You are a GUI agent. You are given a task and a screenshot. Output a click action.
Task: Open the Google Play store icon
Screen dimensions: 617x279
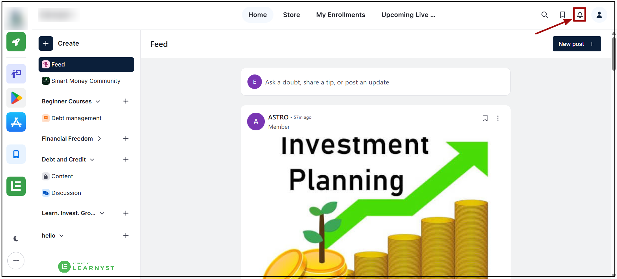pos(16,98)
